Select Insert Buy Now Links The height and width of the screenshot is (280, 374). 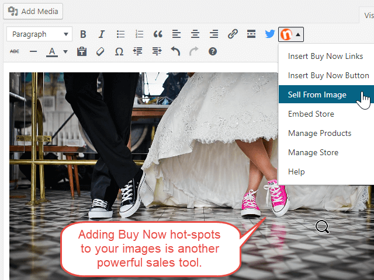(326, 56)
